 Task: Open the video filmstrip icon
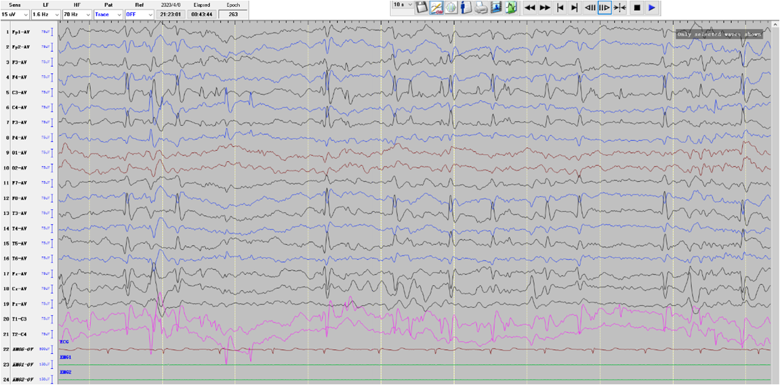[x=495, y=7]
